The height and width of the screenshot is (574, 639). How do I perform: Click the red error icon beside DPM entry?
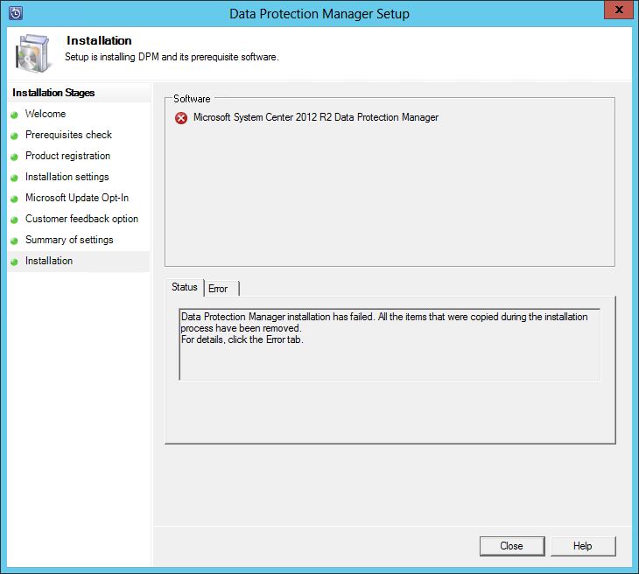click(x=181, y=118)
